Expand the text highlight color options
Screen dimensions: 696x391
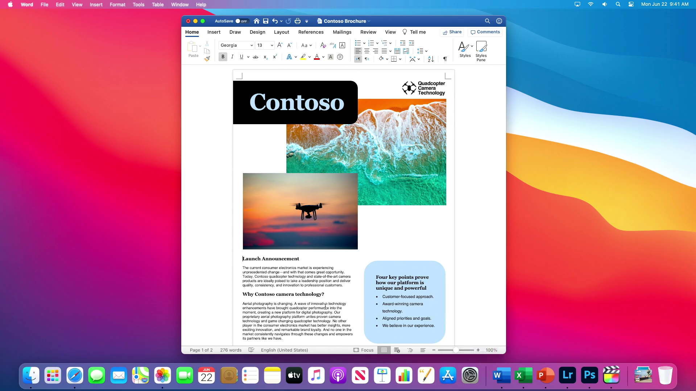point(310,57)
